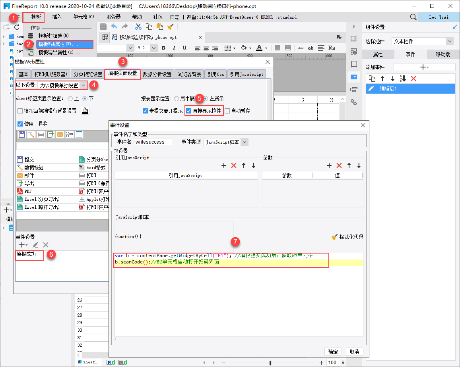Viewport: 460px width, 367px height.
Task: Click the background color bucket swatch
Action: tap(243, 48)
